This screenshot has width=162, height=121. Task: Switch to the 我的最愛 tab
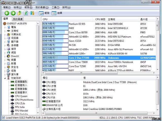[x=18, y=19]
